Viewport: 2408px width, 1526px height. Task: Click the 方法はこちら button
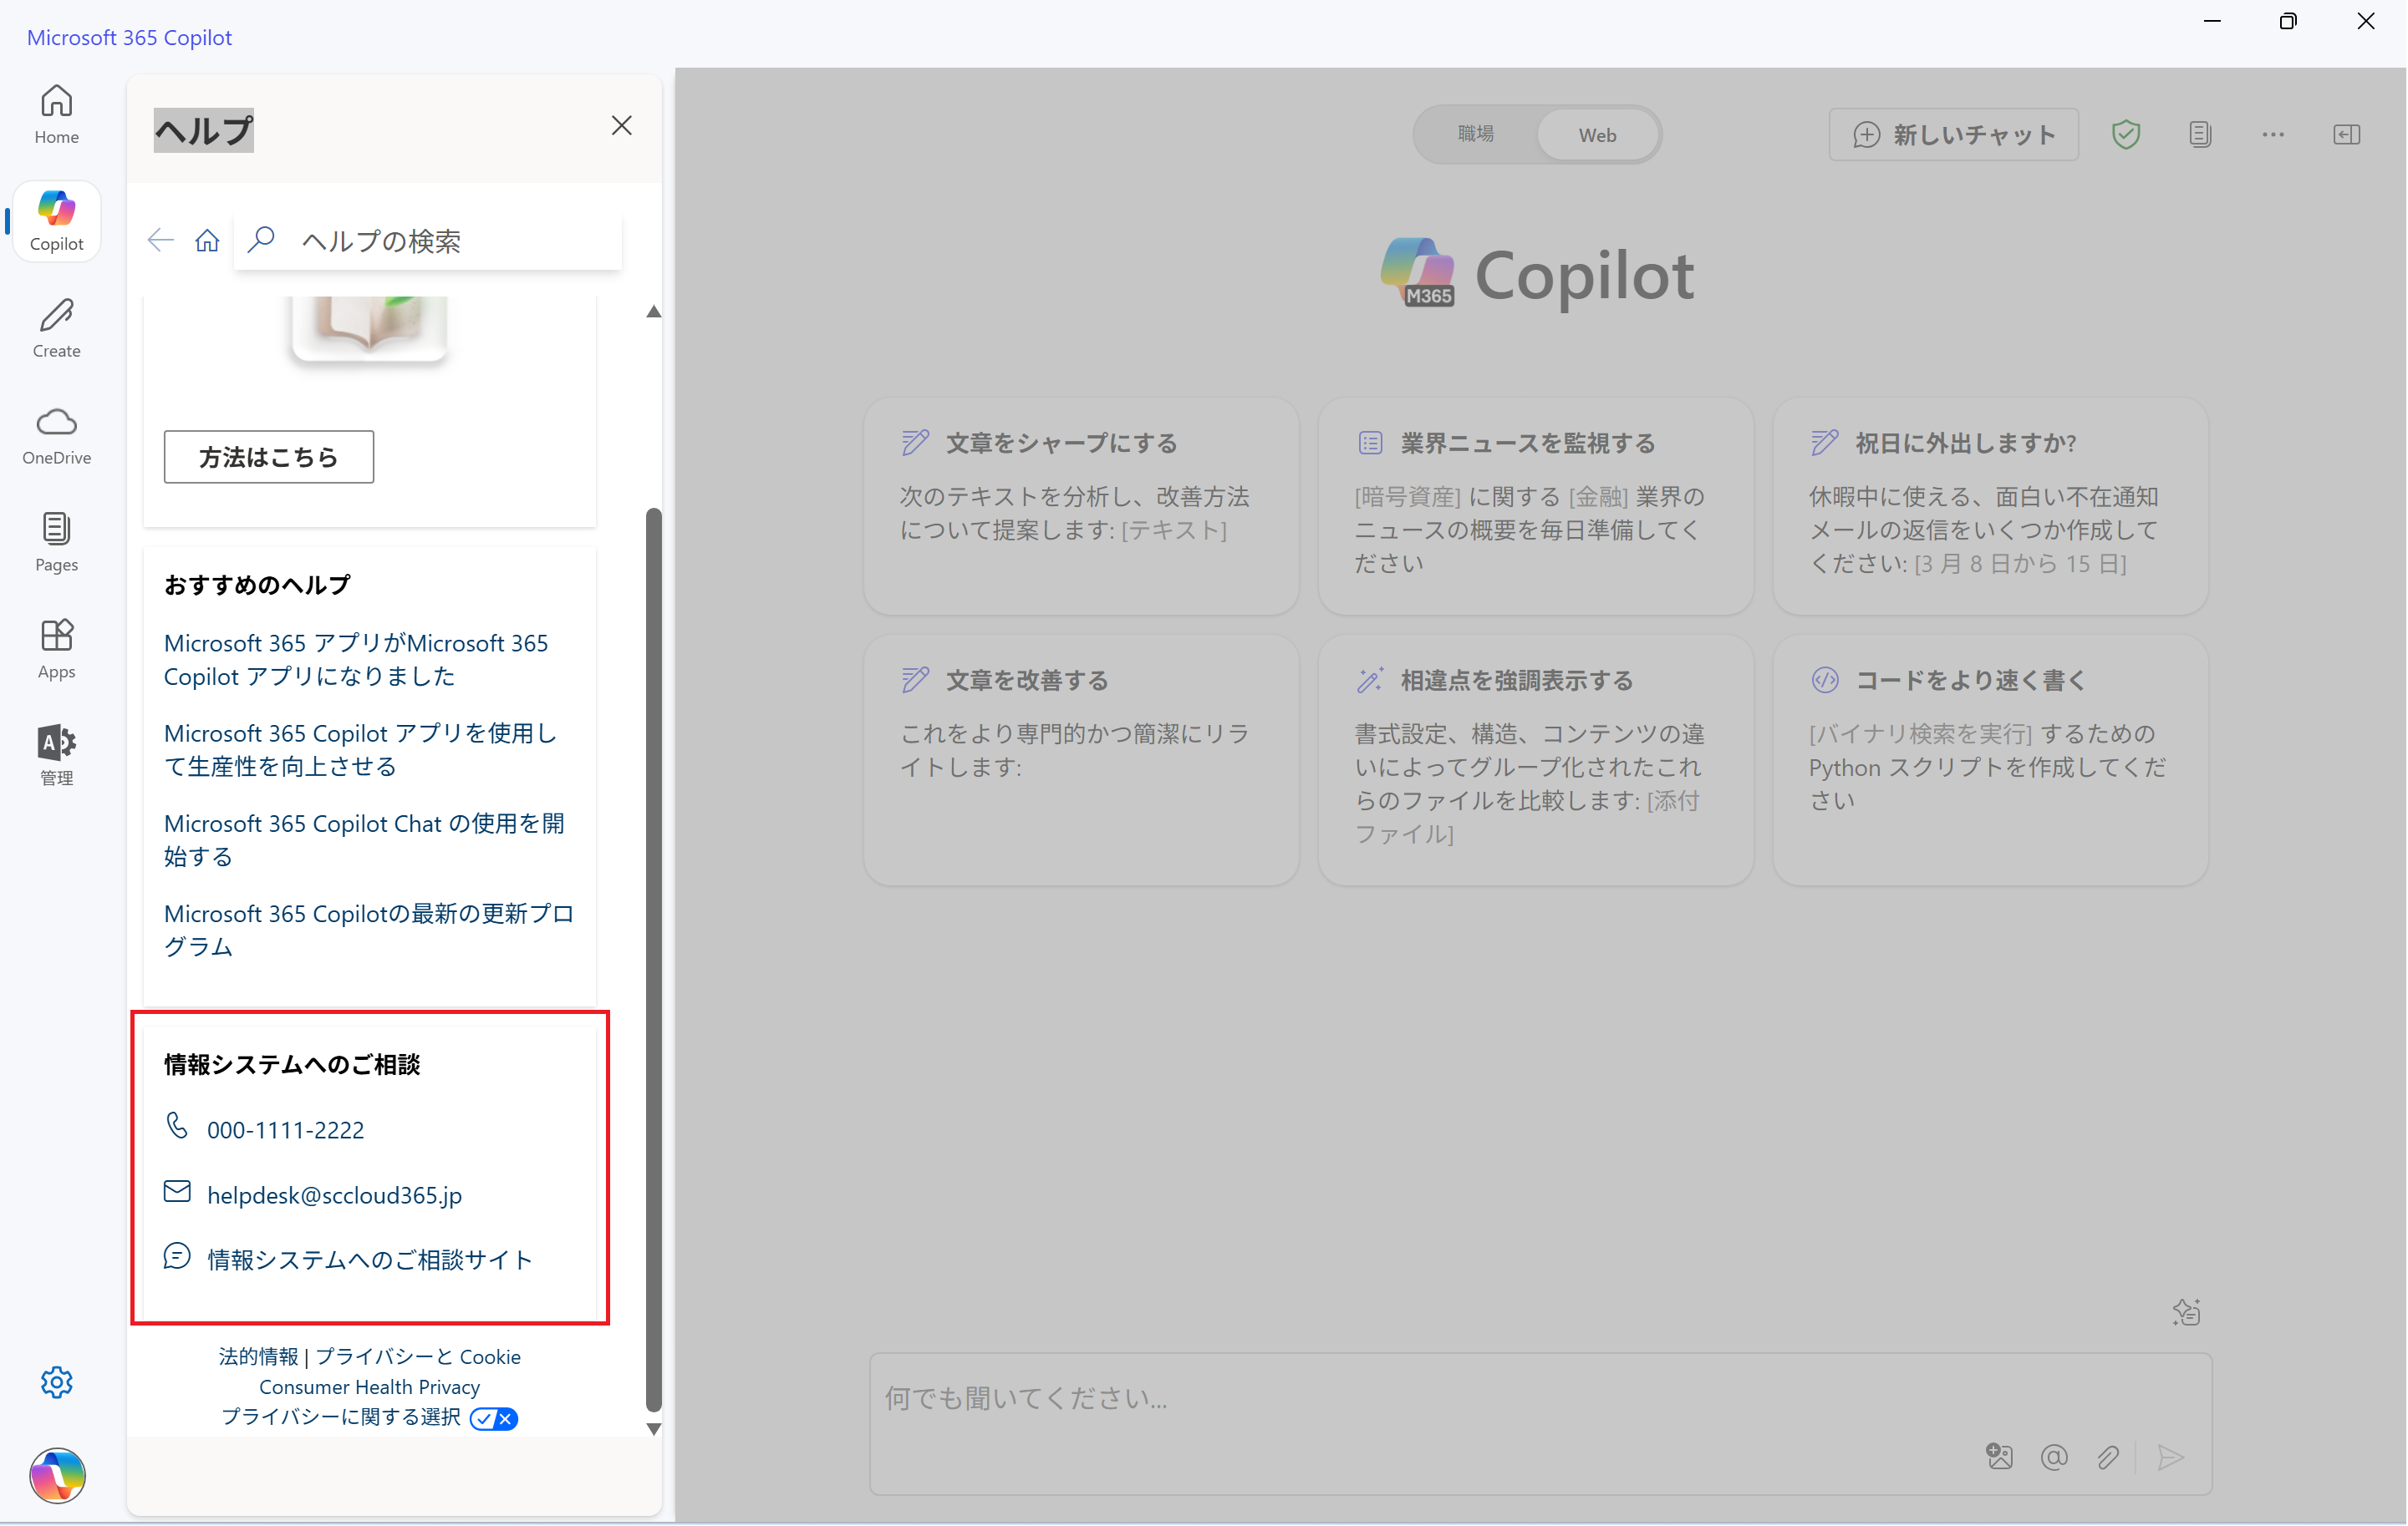pos(268,457)
